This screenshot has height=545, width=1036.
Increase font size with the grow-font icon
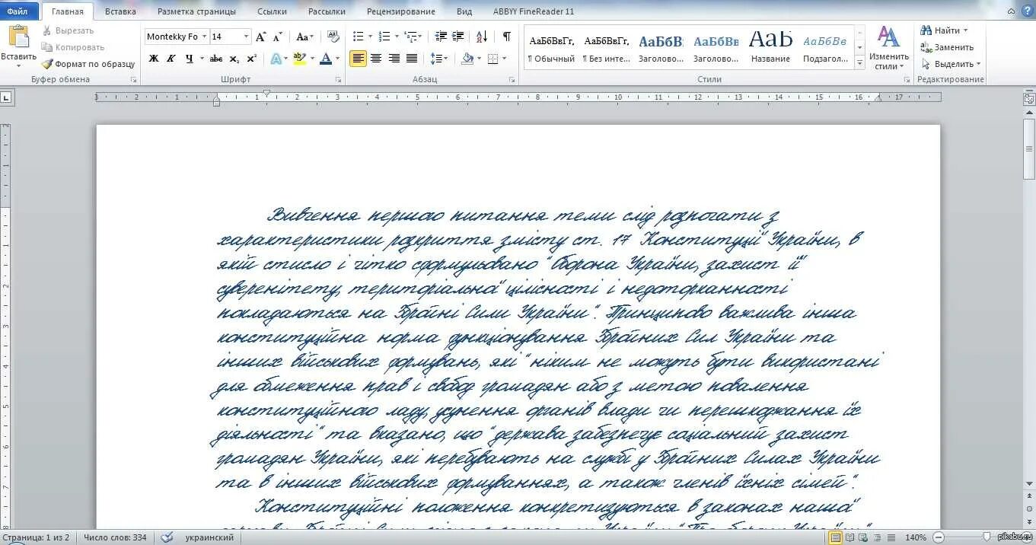[261, 37]
